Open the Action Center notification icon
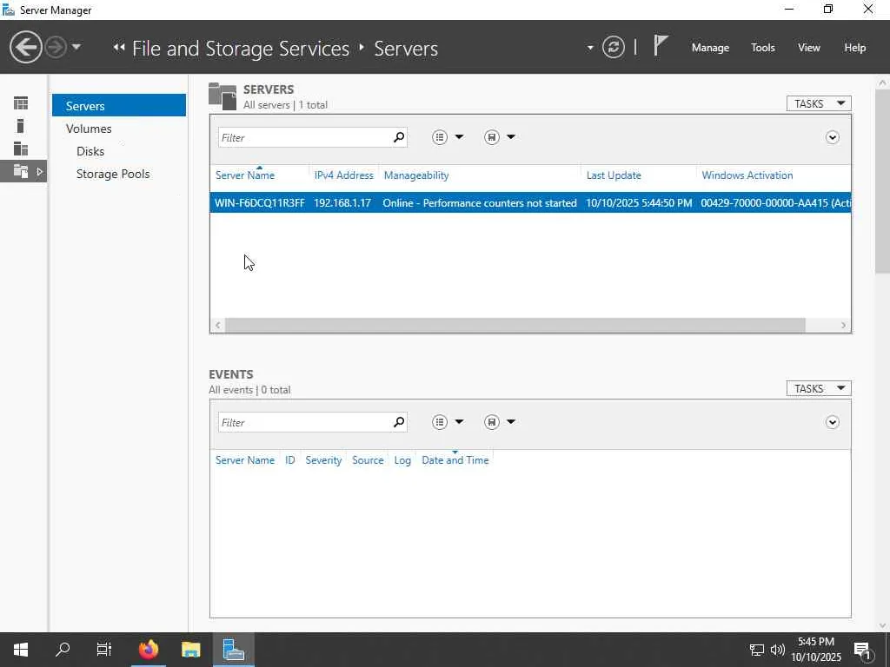The width and height of the screenshot is (890, 667). click(x=862, y=650)
